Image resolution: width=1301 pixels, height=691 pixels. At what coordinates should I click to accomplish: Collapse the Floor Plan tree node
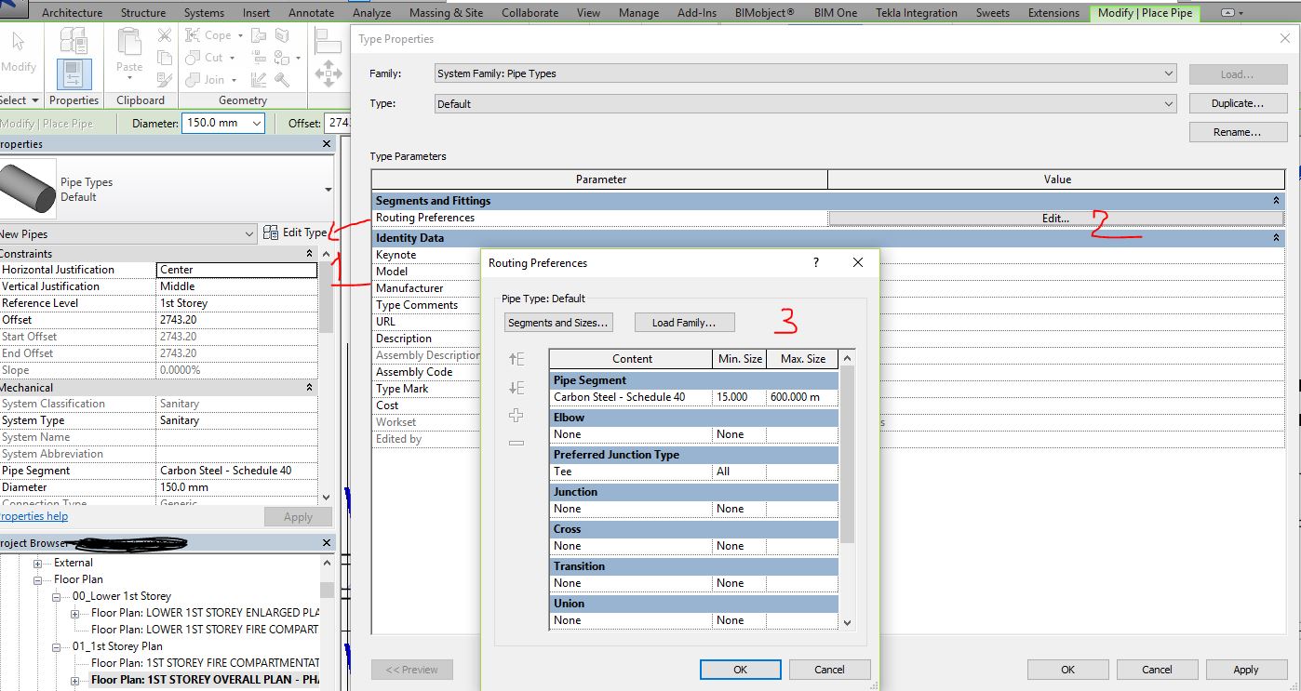(38, 579)
